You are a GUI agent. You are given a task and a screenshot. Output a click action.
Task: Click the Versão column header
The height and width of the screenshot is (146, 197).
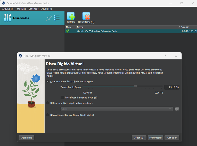click(189, 27)
